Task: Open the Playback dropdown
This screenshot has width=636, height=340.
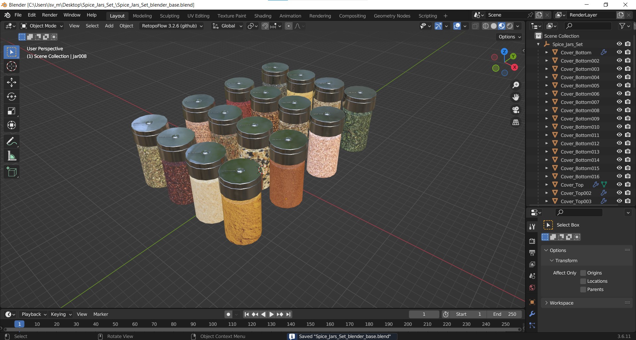Action: point(34,314)
